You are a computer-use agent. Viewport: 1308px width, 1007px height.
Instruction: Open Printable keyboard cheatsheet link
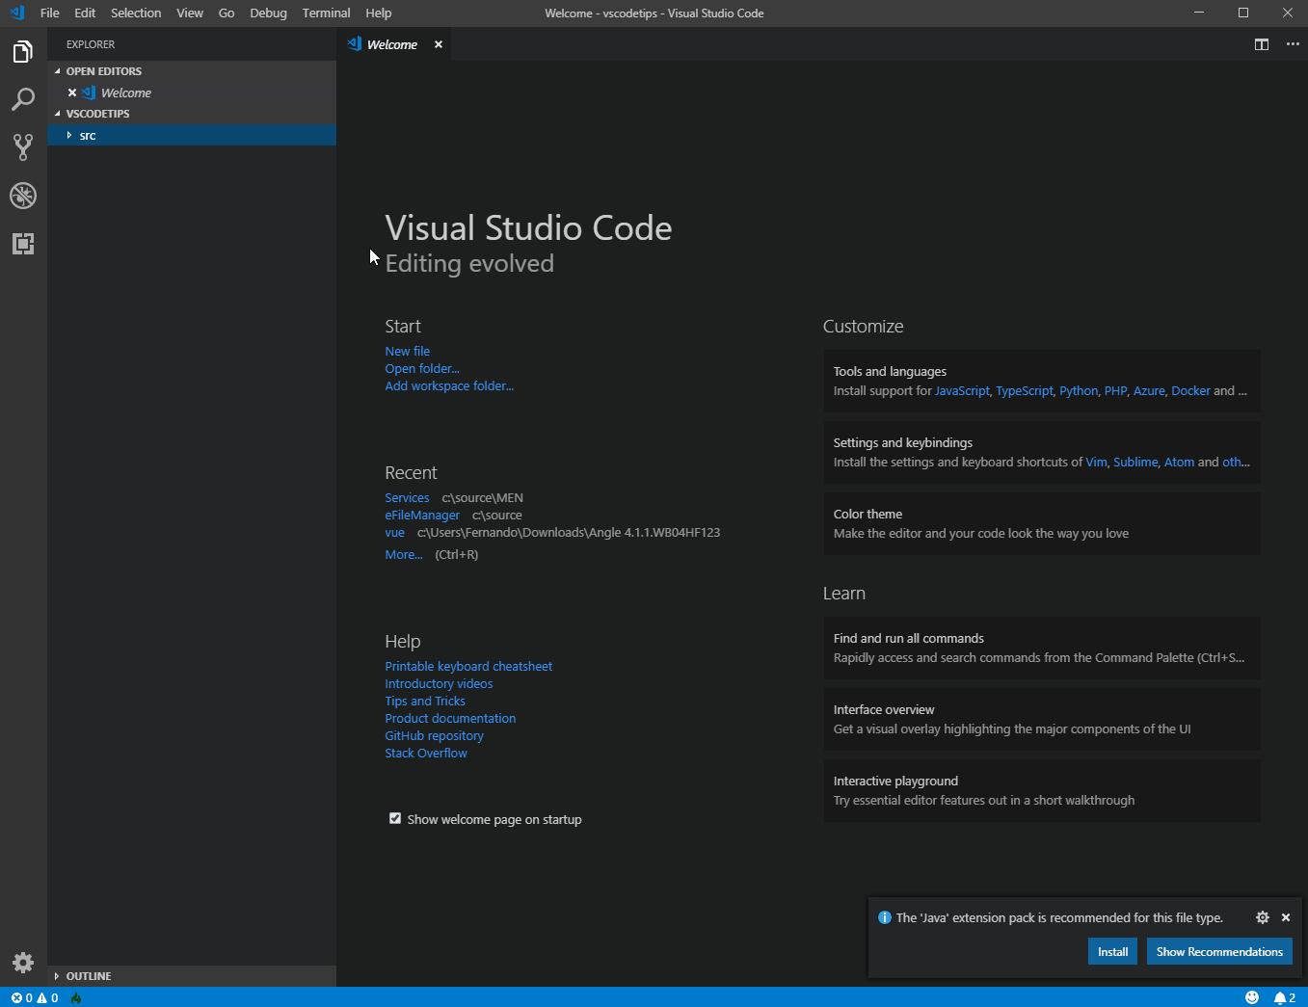point(468,667)
